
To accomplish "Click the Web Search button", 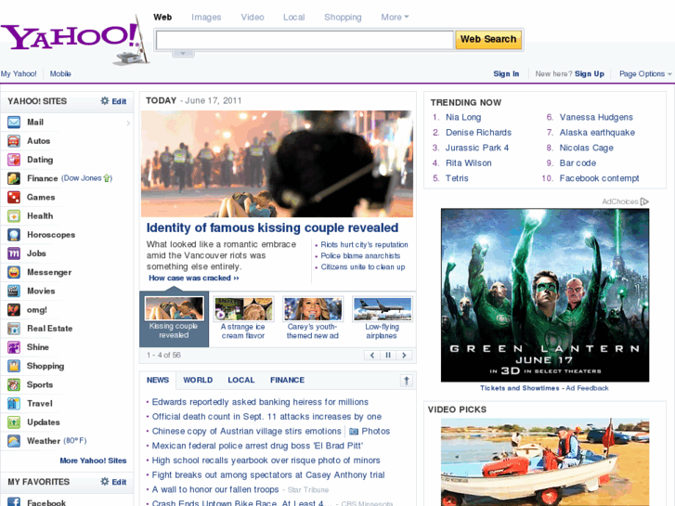I will pyautogui.click(x=488, y=39).
